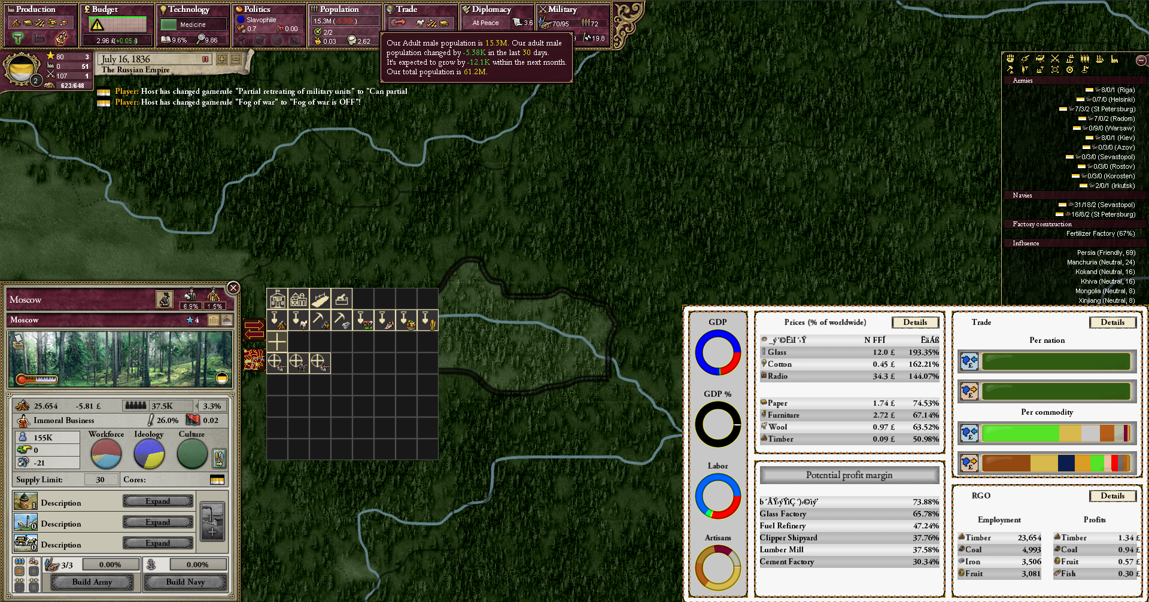Viewport: 1149px width, 602px height.
Task: Click the Workforce pie chart
Action: [106, 455]
